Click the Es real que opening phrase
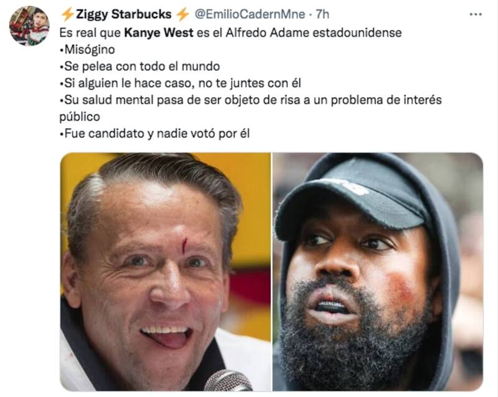The width and height of the screenshot is (498, 397). tap(90, 33)
